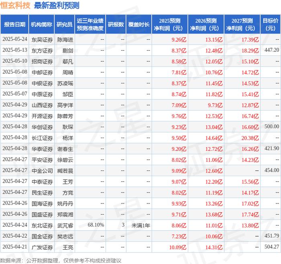Select institution 中泰证券

42,182
